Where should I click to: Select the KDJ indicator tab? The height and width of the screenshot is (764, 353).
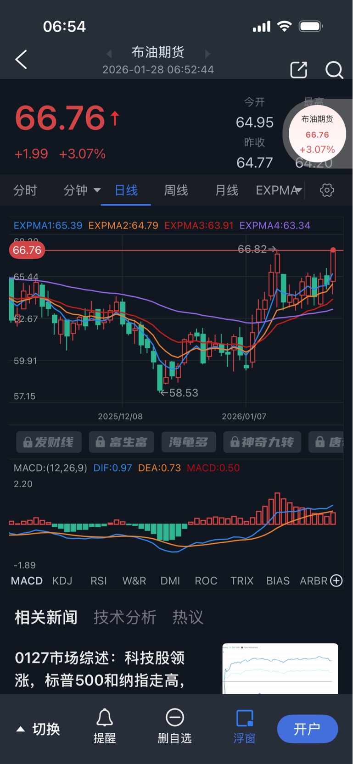(x=62, y=580)
